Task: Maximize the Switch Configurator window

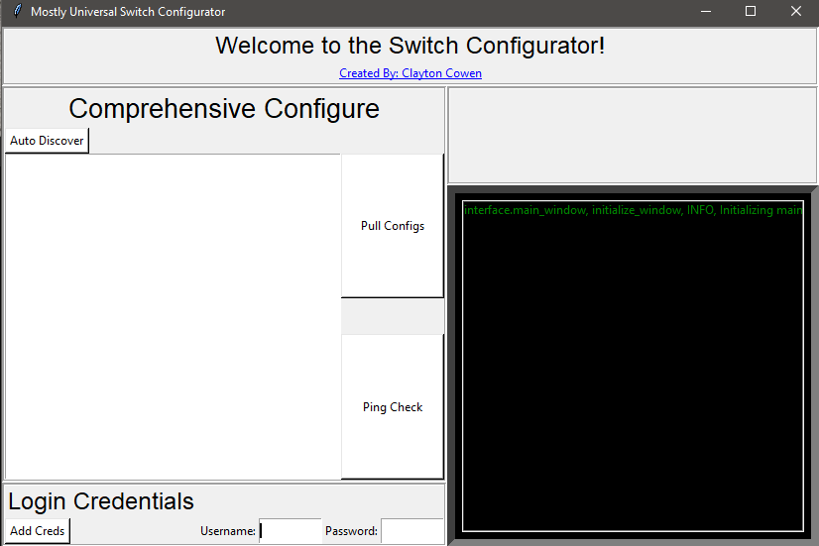Action: click(x=751, y=11)
